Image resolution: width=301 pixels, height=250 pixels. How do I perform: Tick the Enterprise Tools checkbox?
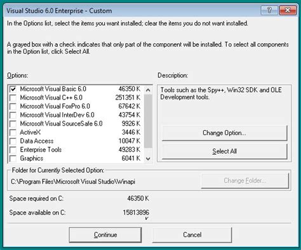[13, 150]
